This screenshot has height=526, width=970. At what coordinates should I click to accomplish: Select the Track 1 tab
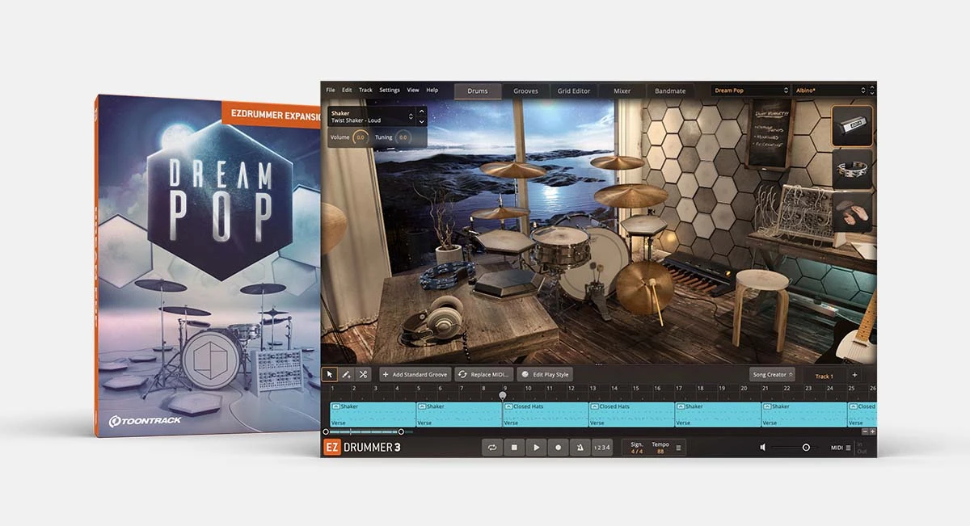(x=824, y=377)
